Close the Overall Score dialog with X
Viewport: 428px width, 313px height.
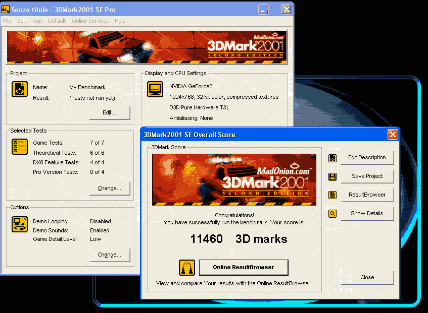(393, 134)
